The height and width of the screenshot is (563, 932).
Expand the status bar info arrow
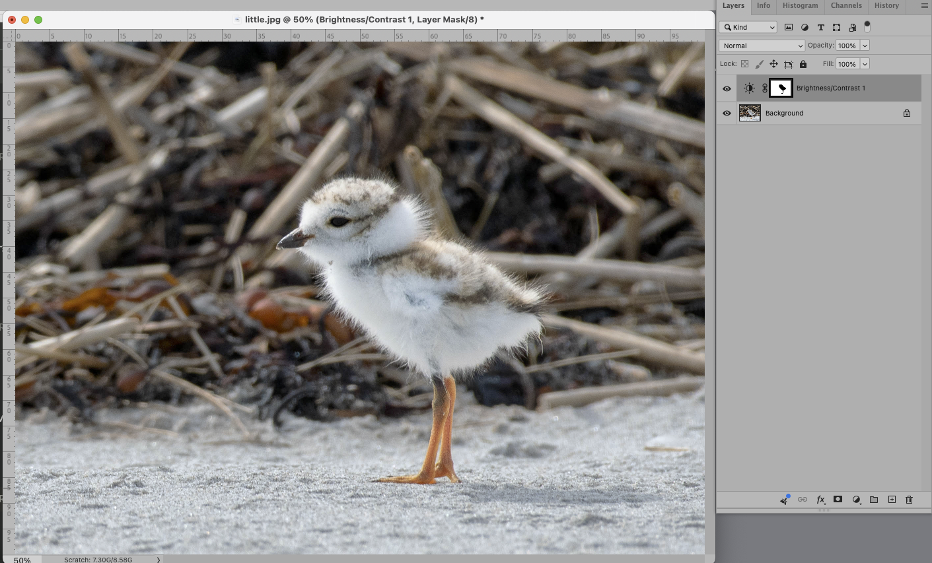pyautogui.click(x=159, y=560)
